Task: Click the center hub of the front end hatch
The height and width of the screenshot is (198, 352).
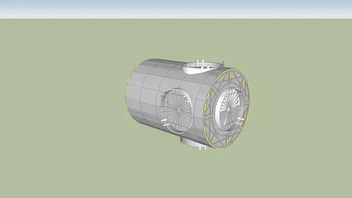Action: (x=228, y=109)
